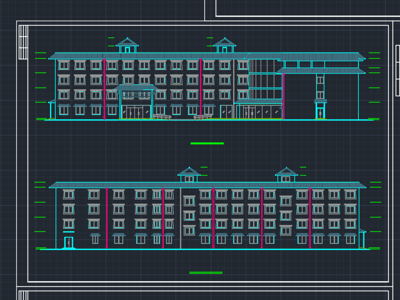Click the entrance canopy roof on upper elevation
400x300 pixels.
[x=135, y=89]
